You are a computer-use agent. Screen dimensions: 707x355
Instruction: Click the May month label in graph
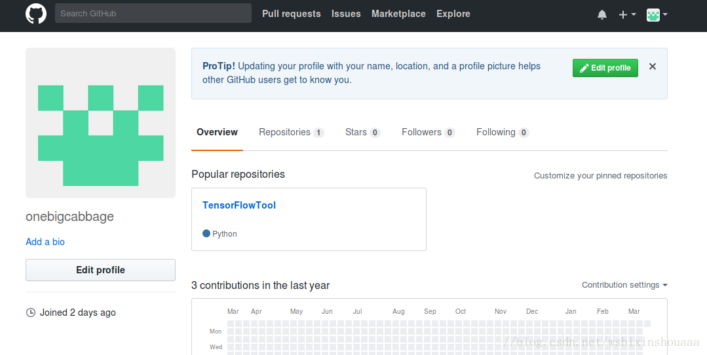click(296, 311)
